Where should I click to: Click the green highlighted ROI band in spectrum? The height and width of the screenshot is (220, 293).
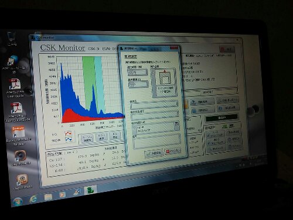(89, 82)
